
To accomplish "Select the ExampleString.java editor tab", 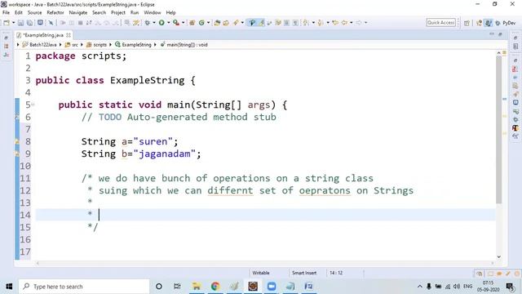I will click(43, 35).
